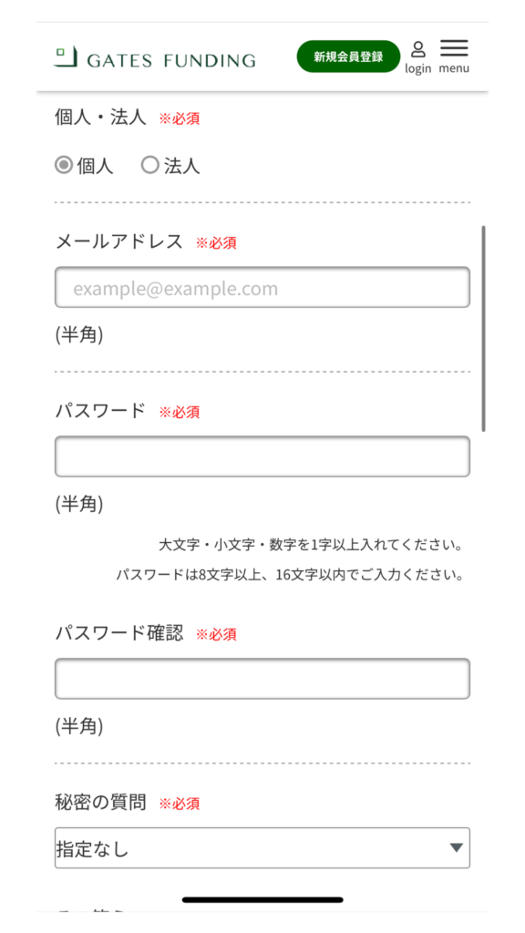525x933 pixels.
Task: Select the 個人 radio button
Action: coord(64,166)
